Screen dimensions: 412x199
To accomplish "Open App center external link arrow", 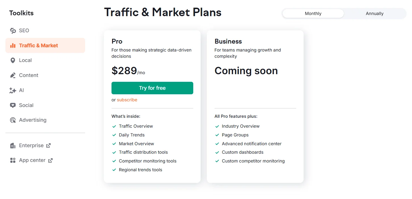I will click(x=50, y=160).
